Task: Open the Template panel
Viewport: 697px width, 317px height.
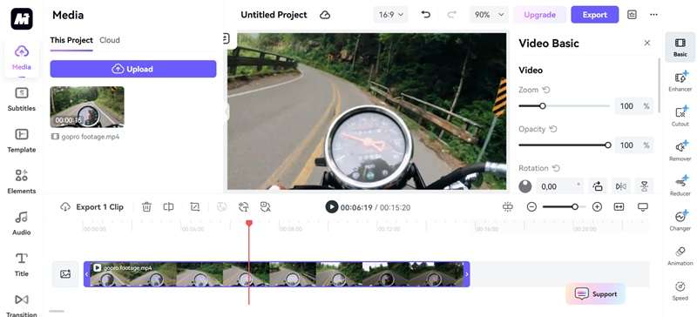Action: tap(21, 140)
